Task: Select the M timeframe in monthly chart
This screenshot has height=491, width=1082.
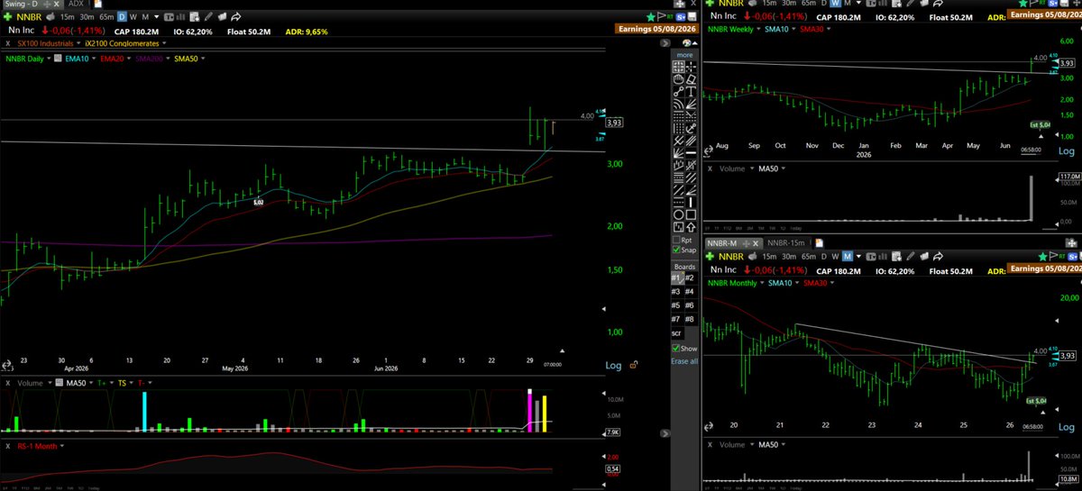Action: (x=848, y=256)
